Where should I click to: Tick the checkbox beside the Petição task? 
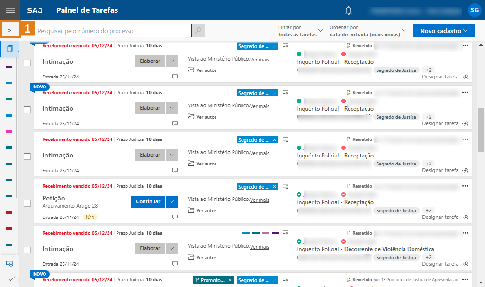[27, 203]
